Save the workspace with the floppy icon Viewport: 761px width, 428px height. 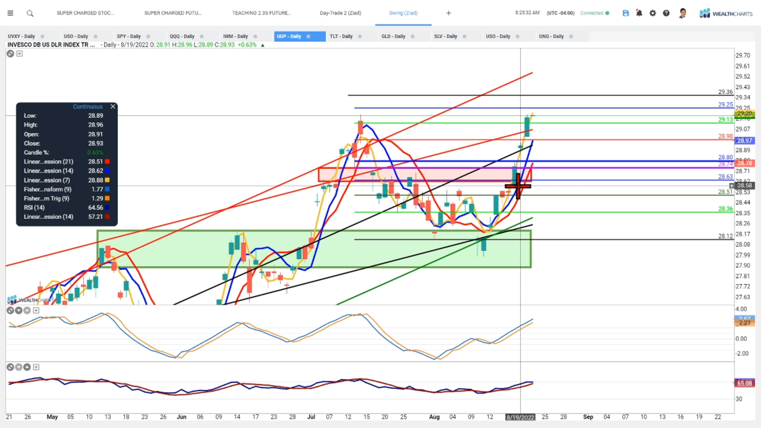[626, 13]
